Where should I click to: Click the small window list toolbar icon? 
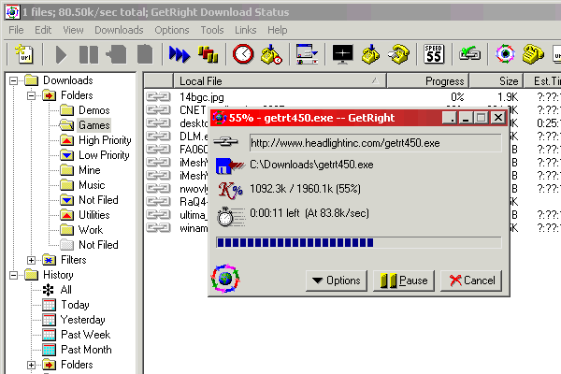coord(307,54)
